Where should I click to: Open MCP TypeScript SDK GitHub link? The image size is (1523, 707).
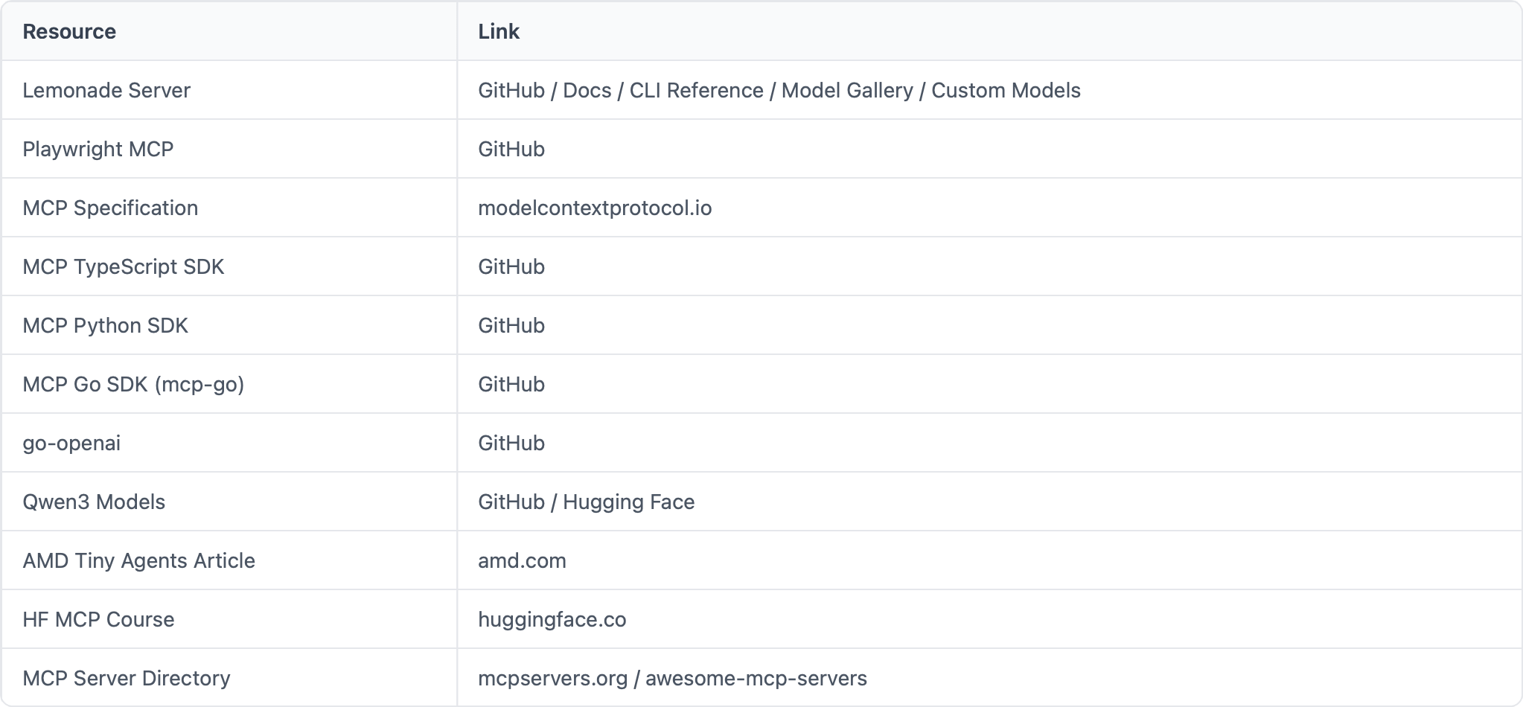pos(511,266)
